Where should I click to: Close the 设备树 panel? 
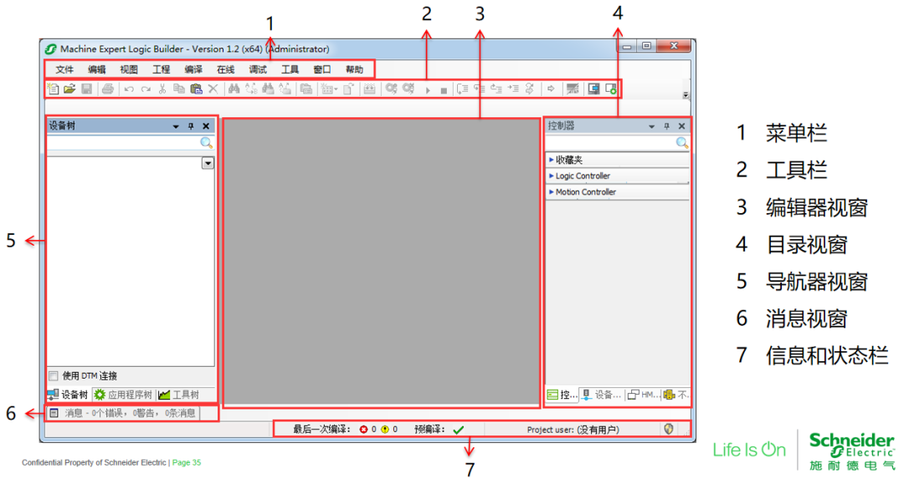pyautogui.click(x=206, y=126)
